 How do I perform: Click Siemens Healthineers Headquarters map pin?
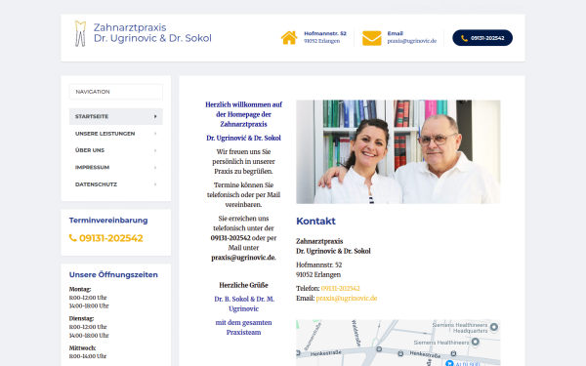[493, 327]
